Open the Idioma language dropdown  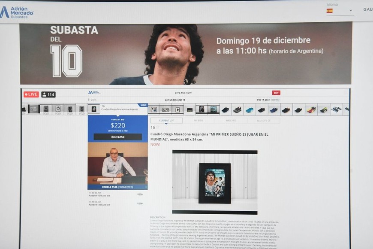coord(350,11)
